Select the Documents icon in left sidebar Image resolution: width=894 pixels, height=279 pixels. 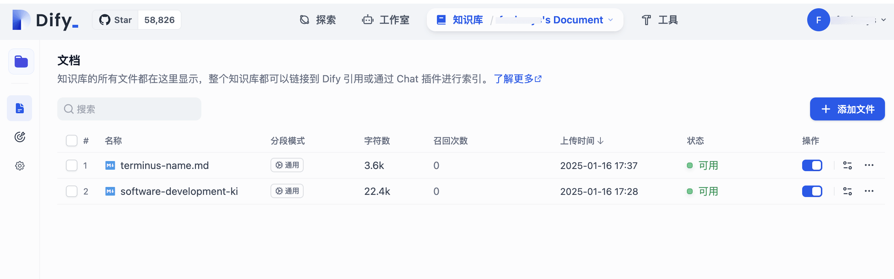[20, 108]
